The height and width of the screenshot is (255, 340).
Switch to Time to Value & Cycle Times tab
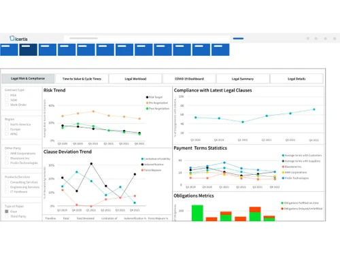click(x=82, y=79)
